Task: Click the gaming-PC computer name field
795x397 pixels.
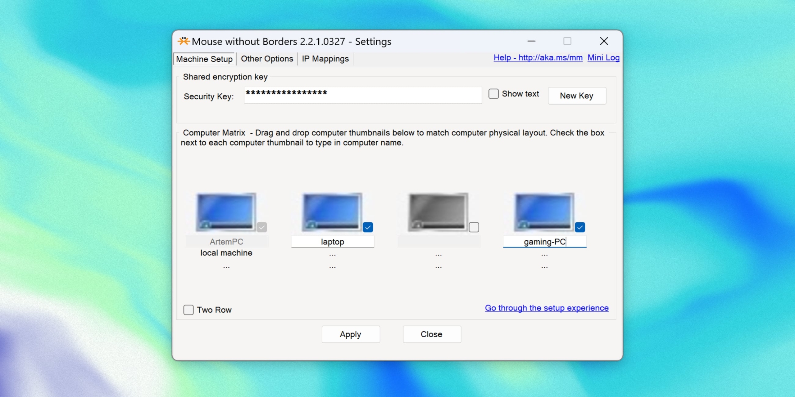Action: tap(545, 242)
